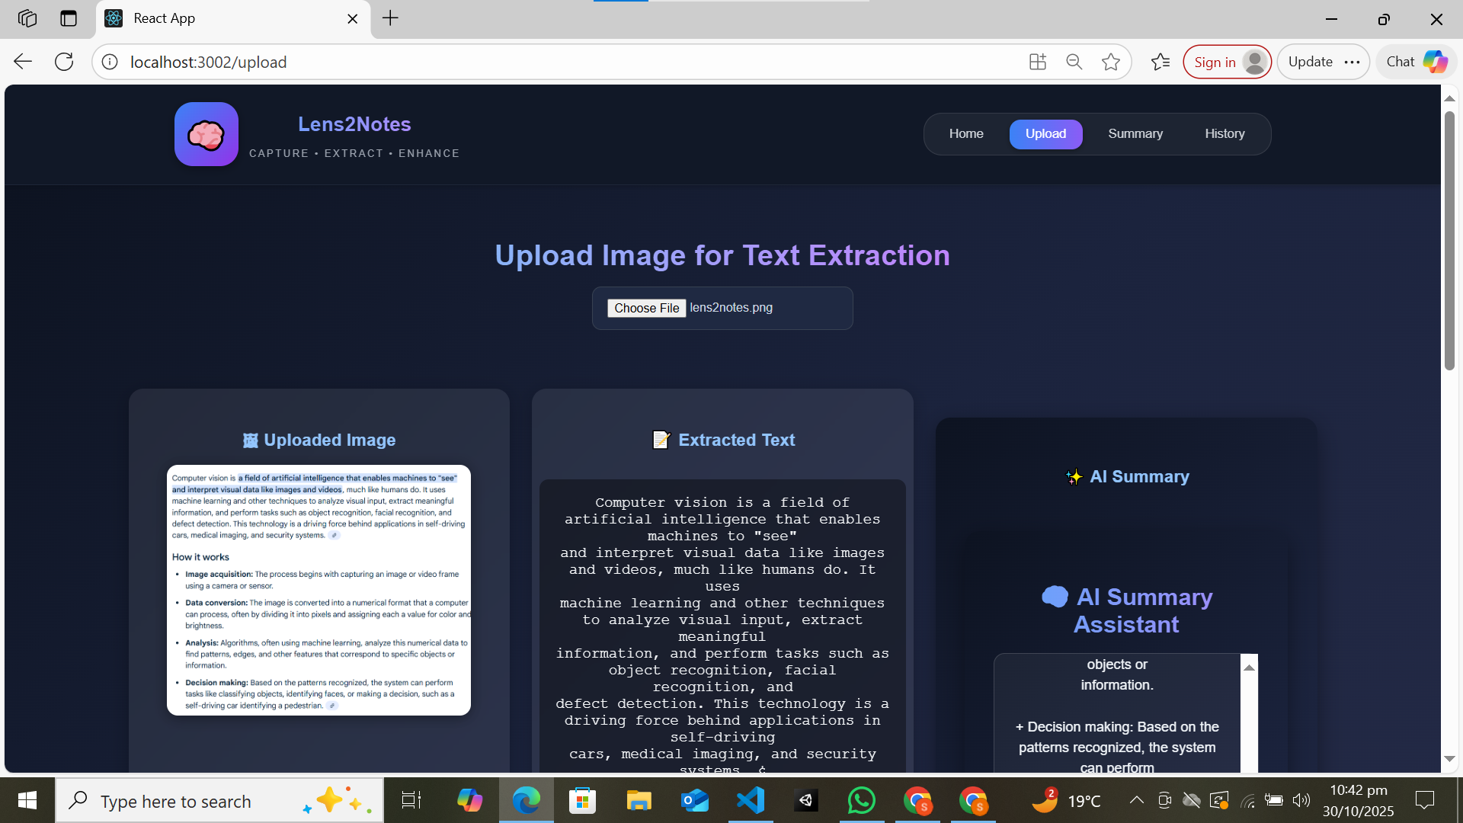Open browser favorites list icon
Image resolution: width=1463 pixels, height=823 pixels.
point(1160,62)
